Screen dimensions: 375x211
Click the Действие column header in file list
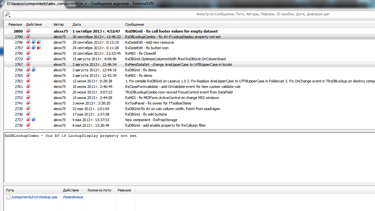click(71, 190)
